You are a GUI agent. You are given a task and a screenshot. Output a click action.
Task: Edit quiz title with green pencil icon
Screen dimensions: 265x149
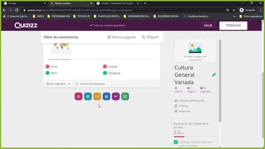tap(214, 74)
